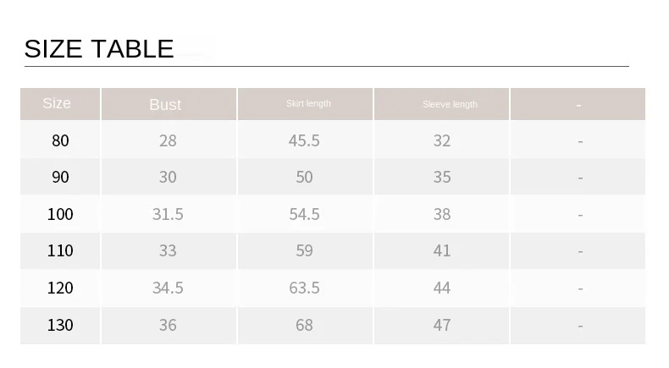
Task: Click bust value 31.5
Action: click(x=168, y=214)
